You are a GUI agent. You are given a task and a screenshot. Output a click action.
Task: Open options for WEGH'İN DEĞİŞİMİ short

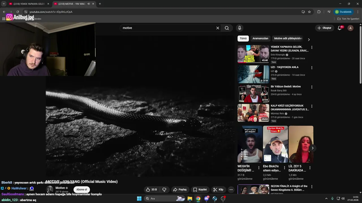tap(258, 167)
